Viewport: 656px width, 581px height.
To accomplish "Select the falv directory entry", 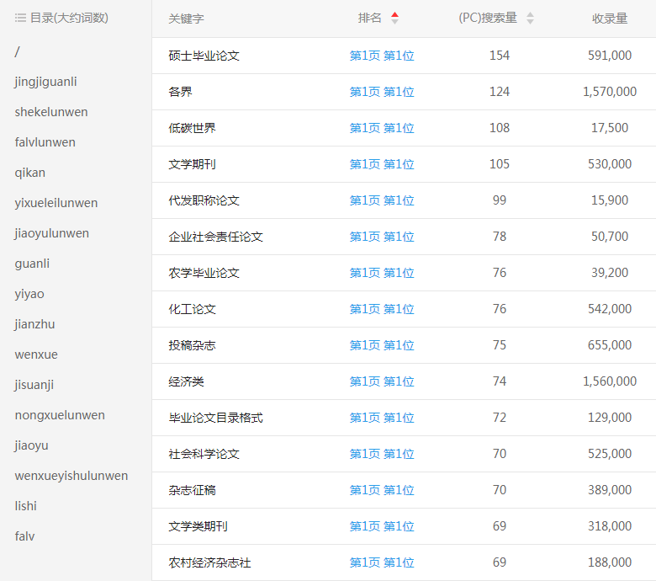I will 24,536.
